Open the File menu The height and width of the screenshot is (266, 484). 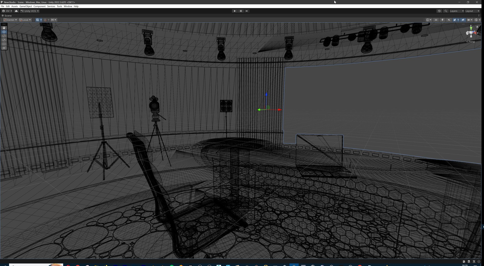point(3,6)
